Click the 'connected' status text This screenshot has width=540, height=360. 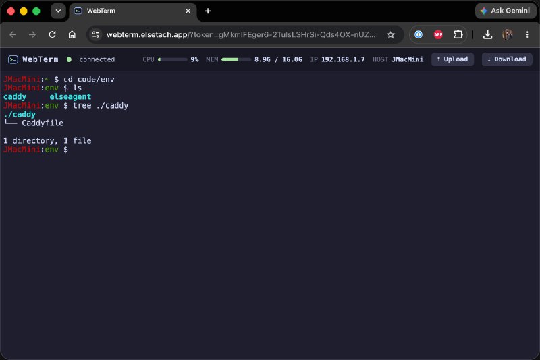coord(97,59)
